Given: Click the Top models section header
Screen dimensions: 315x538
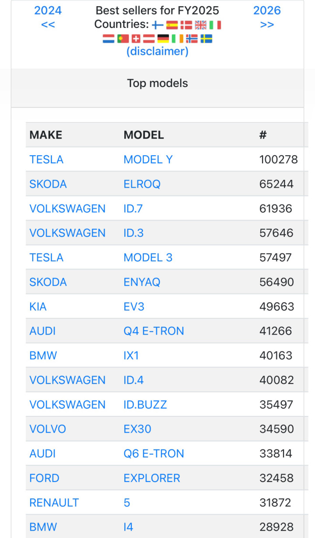Looking at the screenshot, I should (157, 83).
